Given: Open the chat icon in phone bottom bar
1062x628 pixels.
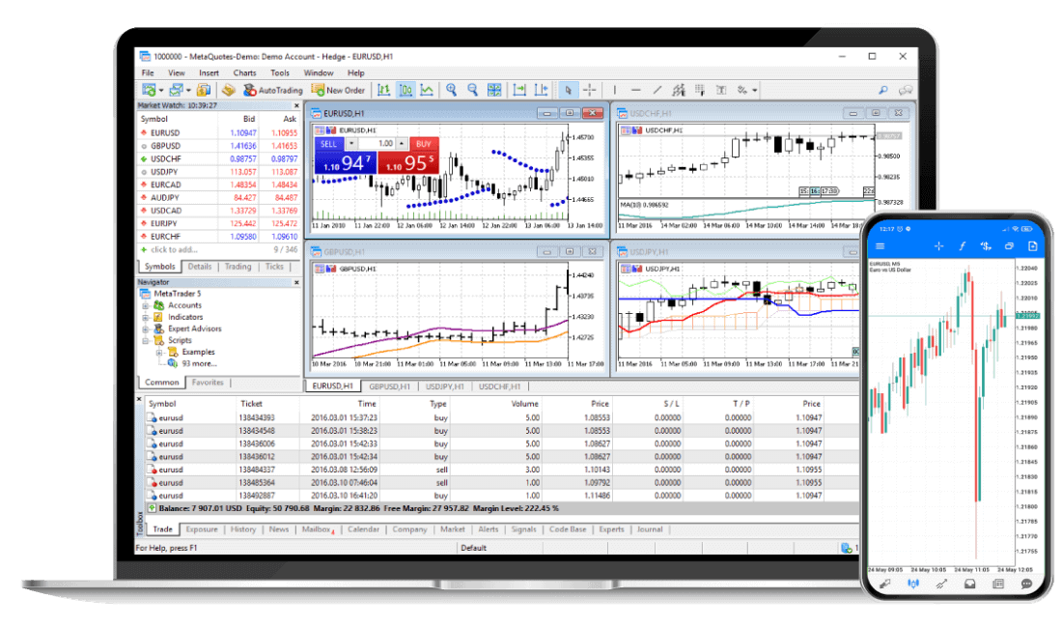Looking at the screenshot, I should point(1027,584).
